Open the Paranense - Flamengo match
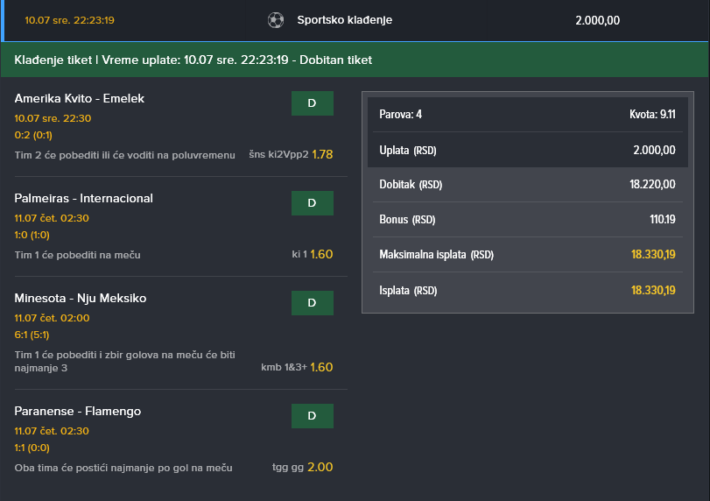The width and height of the screenshot is (710, 501). pyautogui.click(x=77, y=412)
